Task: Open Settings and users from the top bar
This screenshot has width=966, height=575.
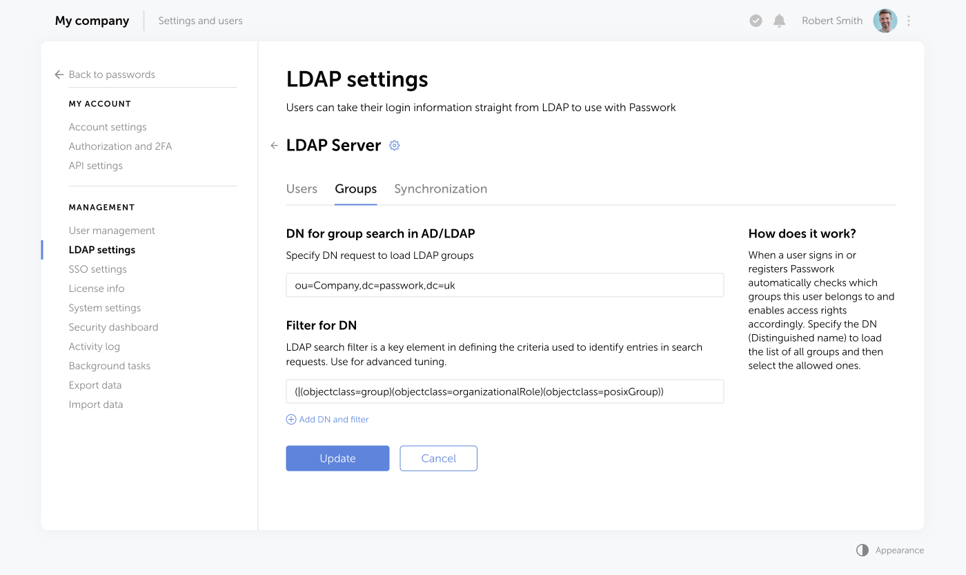Action: coord(200,20)
